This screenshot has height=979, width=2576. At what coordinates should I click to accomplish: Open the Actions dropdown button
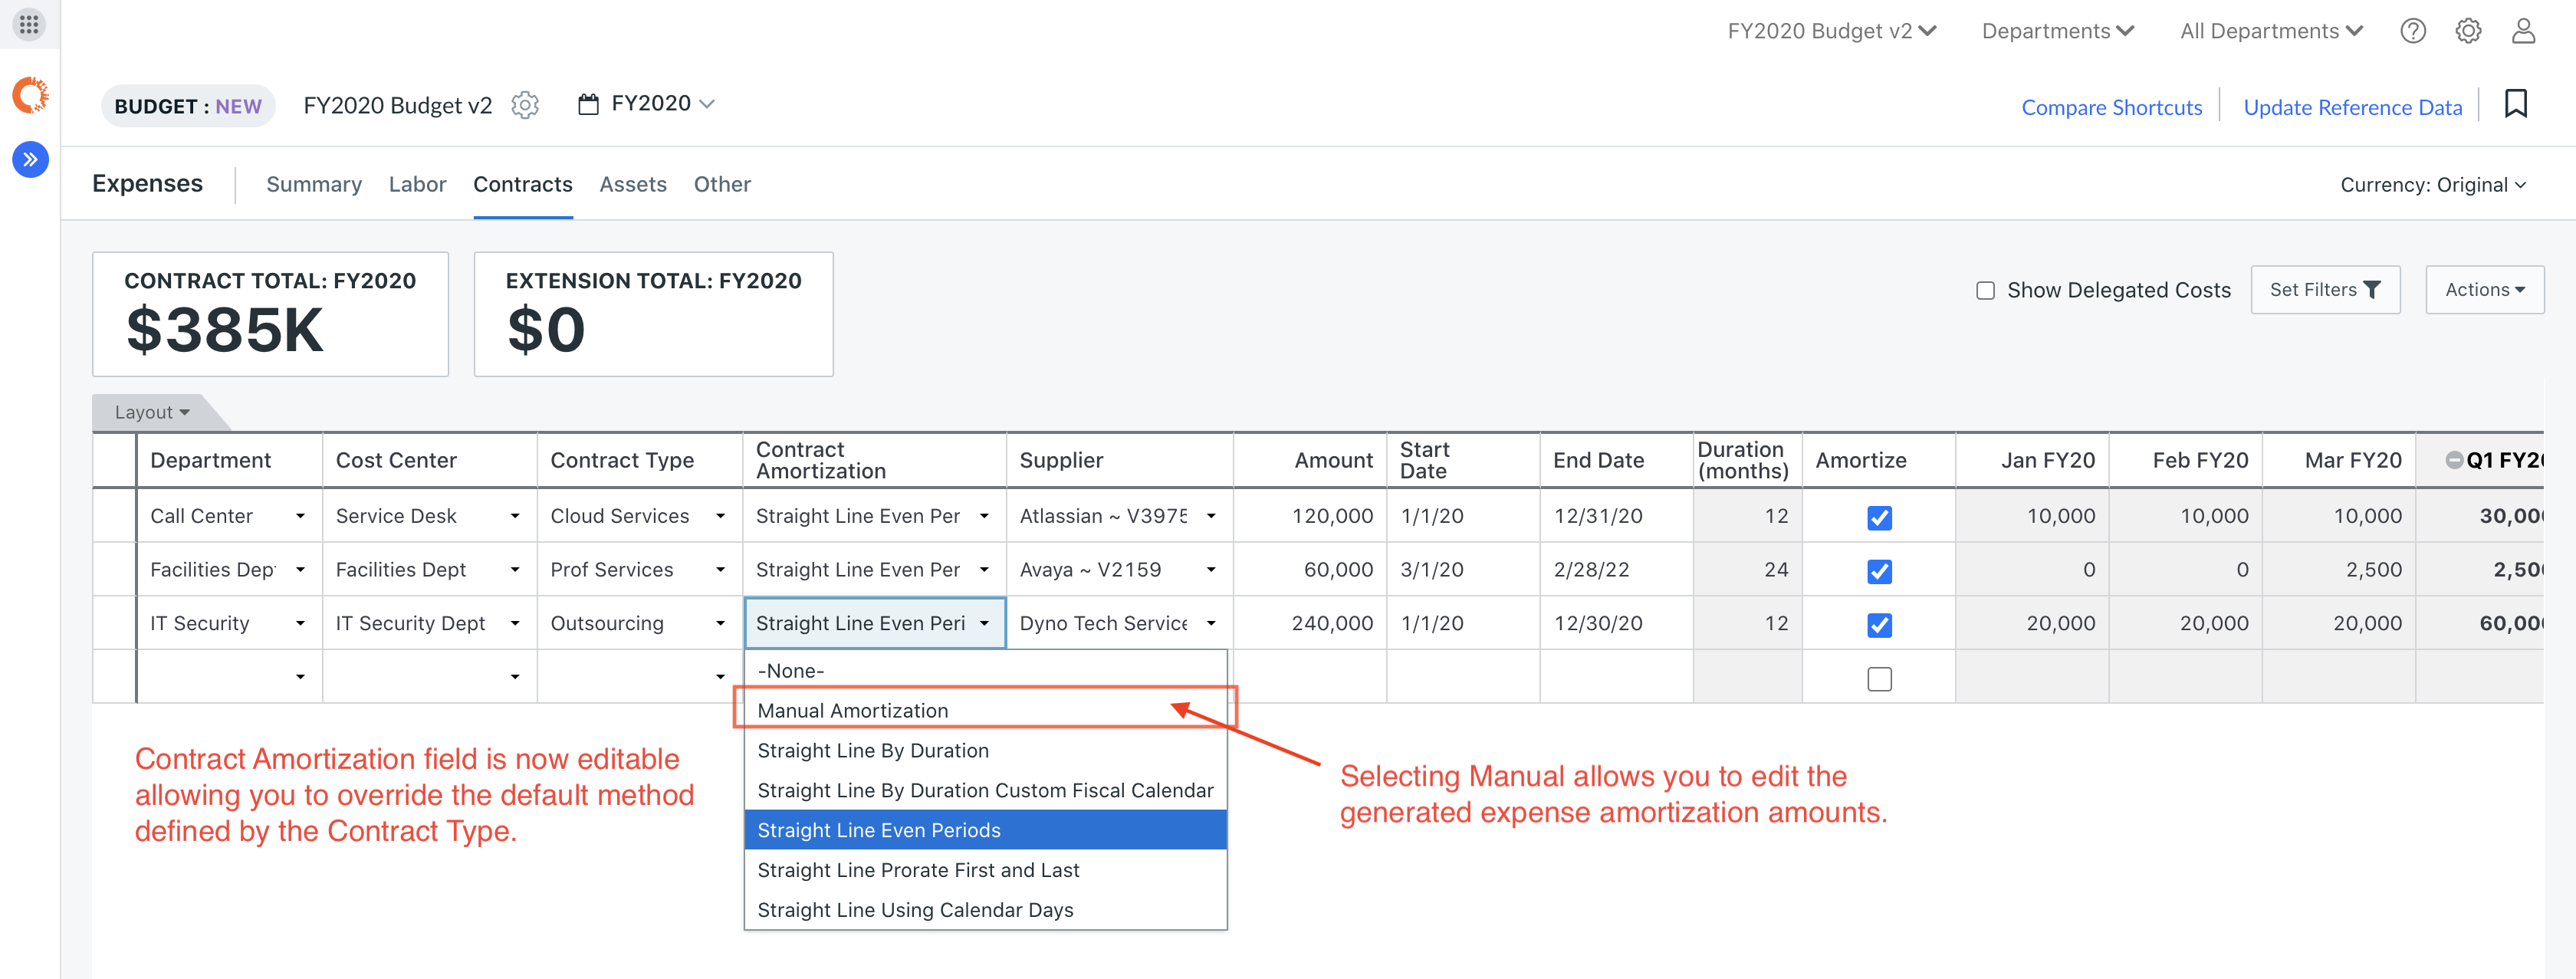click(x=2484, y=290)
